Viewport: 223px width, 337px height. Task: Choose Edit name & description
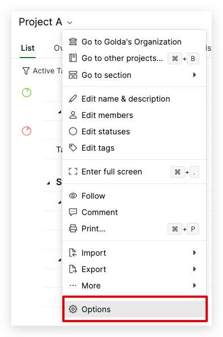click(134, 99)
